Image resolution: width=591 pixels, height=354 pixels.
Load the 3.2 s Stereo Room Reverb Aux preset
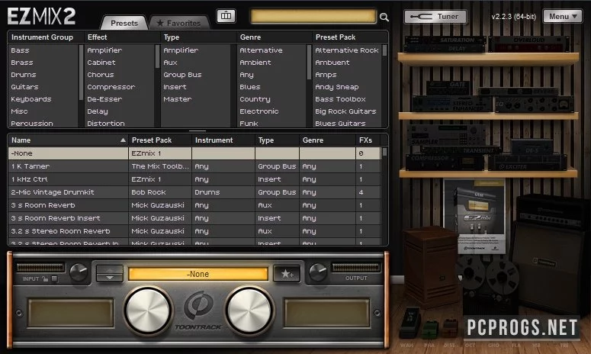click(x=194, y=231)
